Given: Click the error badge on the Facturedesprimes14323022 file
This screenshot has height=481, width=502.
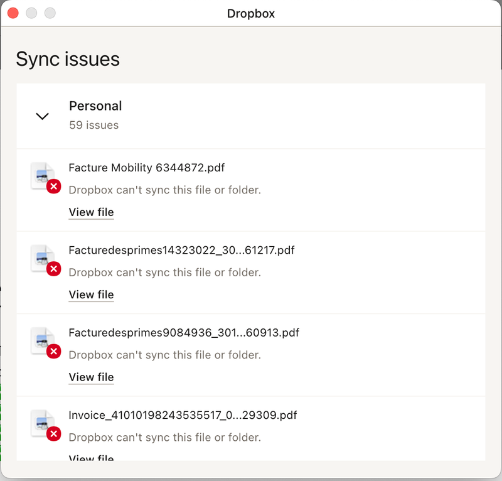Looking at the screenshot, I should coord(54,269).
